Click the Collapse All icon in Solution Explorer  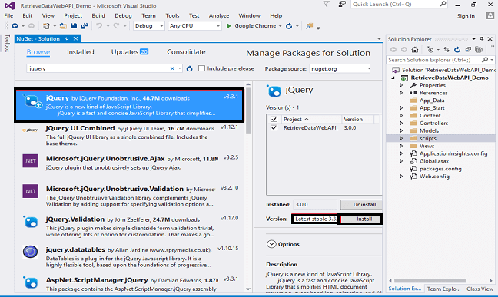pos(468,50)
